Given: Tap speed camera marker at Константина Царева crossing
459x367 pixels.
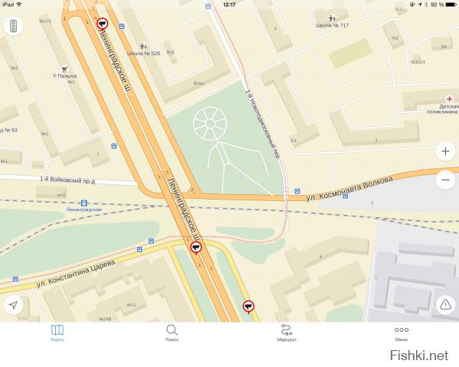Looking at the screenshot, I should 196,248.
